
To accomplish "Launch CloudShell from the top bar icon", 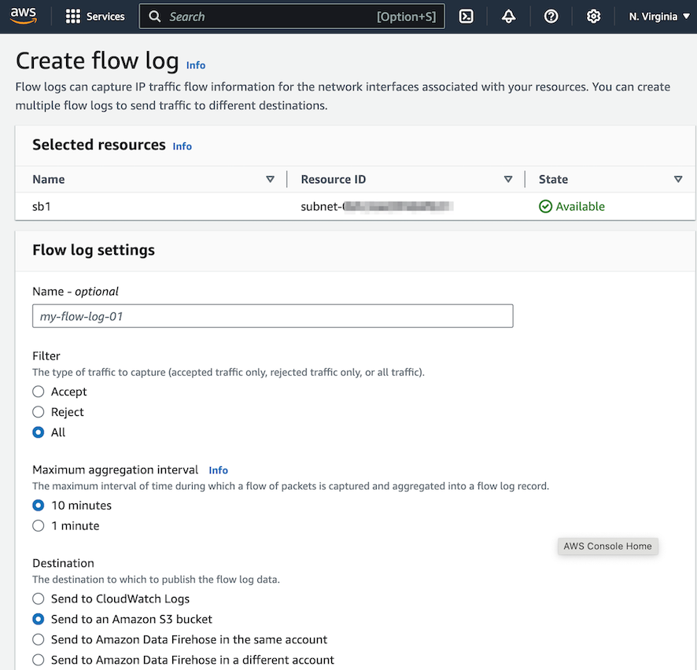I will tap(467, 17).
